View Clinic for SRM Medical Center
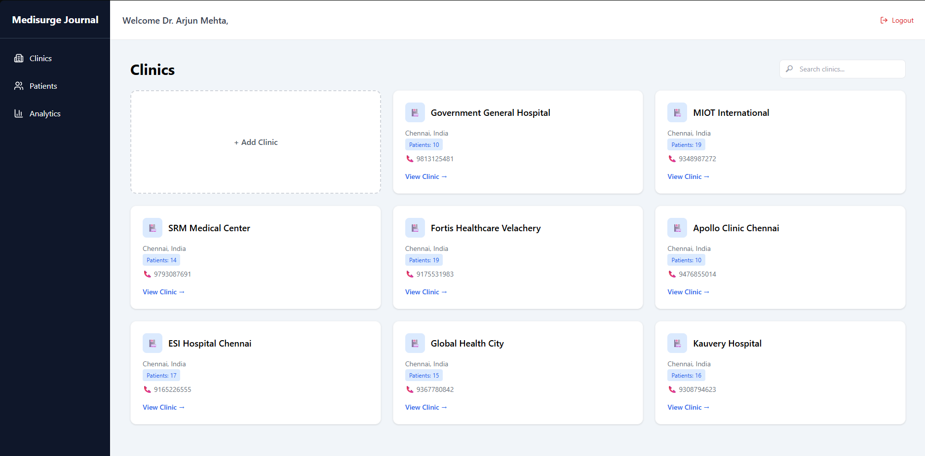This screenshot has width=925, height=456. (163, 292)
